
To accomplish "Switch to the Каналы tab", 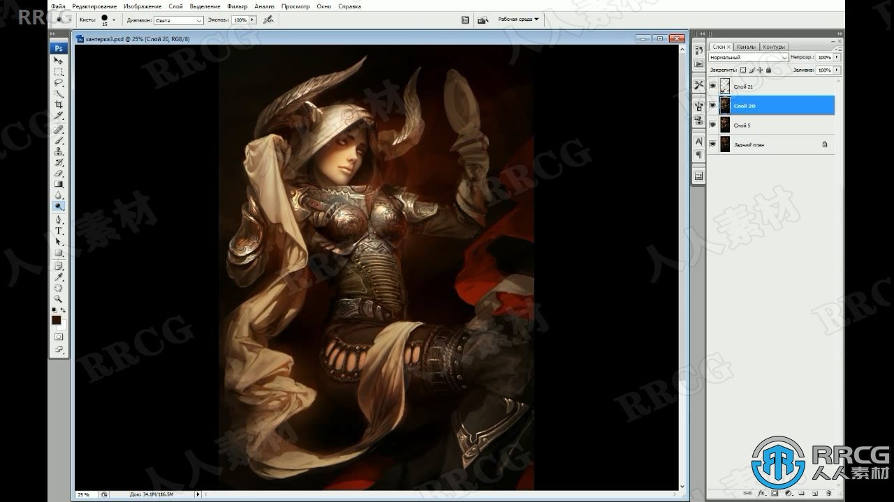I will [746, 47].
